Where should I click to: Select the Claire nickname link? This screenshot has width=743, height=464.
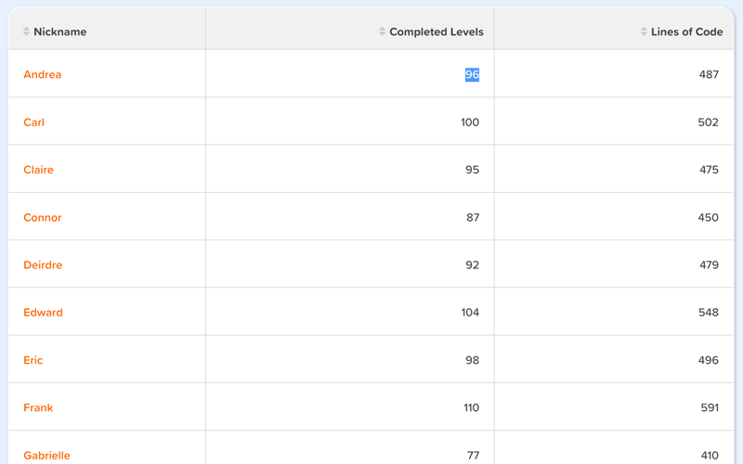click(x=38, y=170)
